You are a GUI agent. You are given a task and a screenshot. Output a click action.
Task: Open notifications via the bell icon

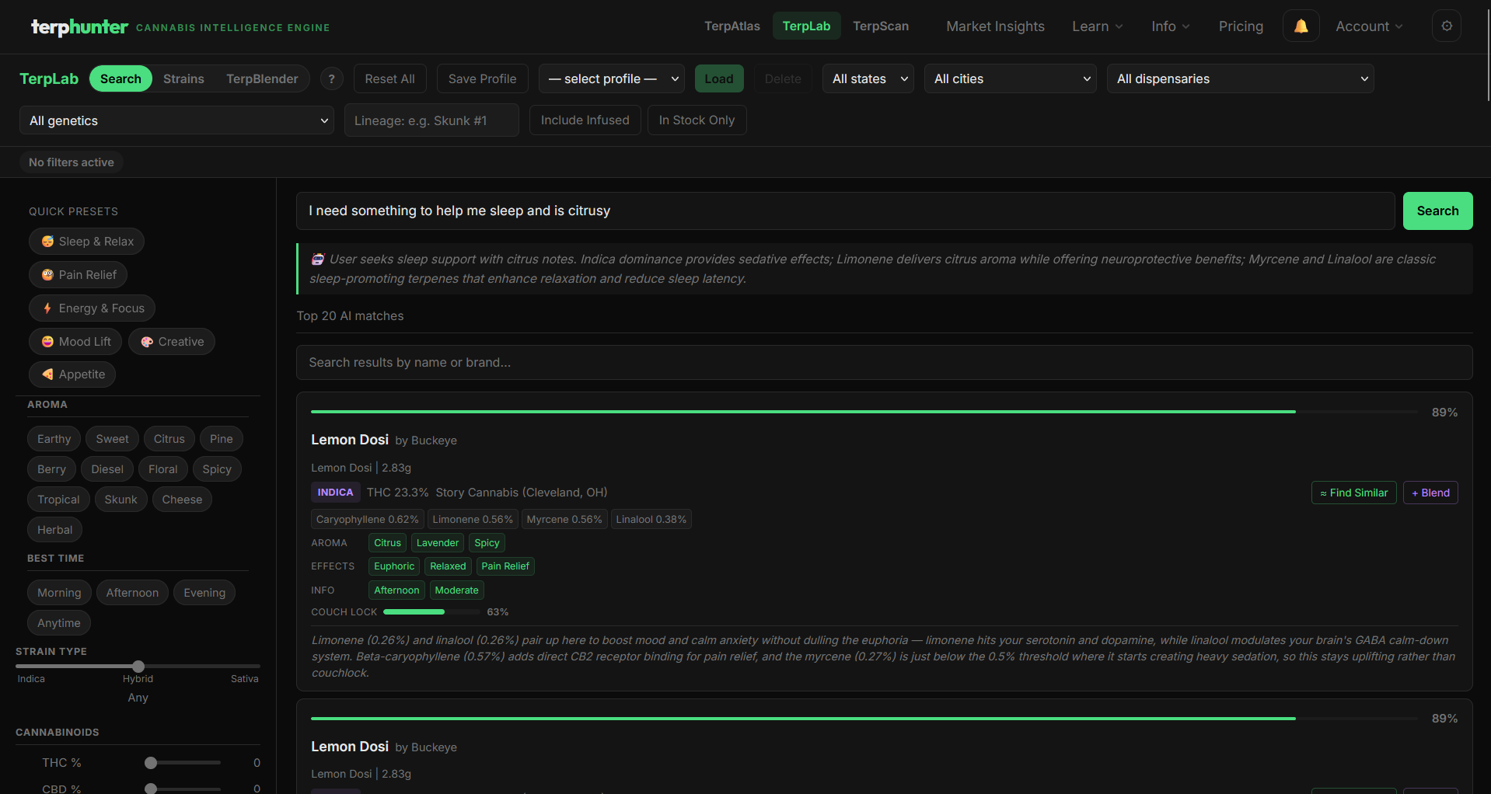[1300, 26]
